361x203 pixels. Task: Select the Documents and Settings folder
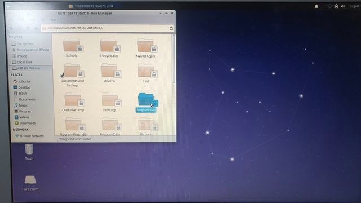tap(72, 75)
